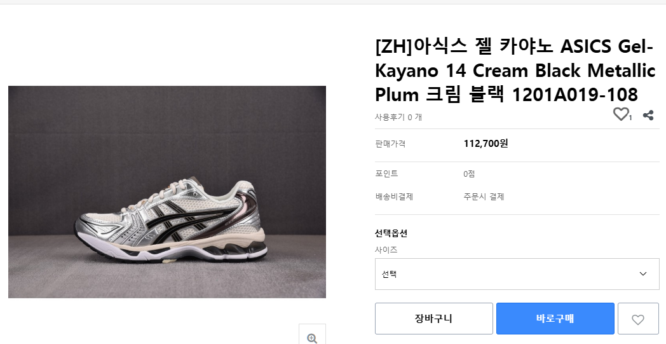Image resolution: width=666 pixels, height=344 pixels.
Task: Click the ASICS Gel-Kayano 14 product title
Action: (x=513, y=71)
